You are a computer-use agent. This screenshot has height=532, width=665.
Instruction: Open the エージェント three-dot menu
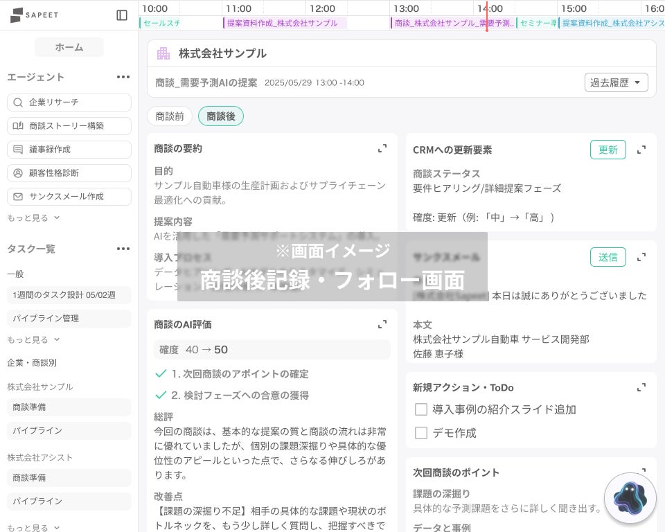[123, 77]
